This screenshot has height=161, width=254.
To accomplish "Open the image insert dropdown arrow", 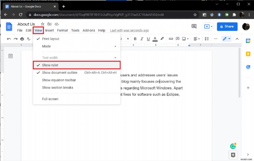I will click(x=188, y=39).
